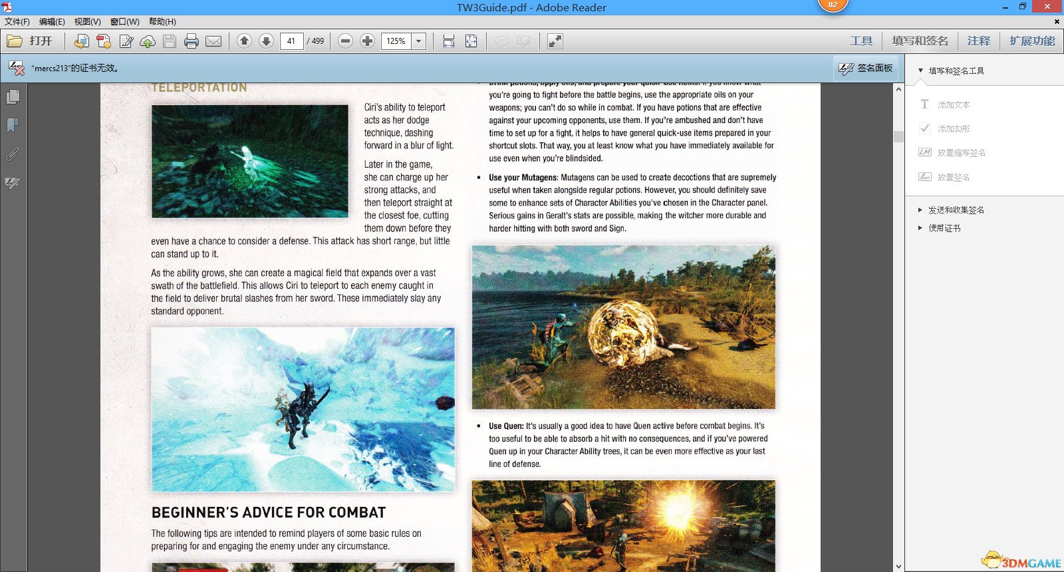The width and height of the screenshot is (1064, 572).
Task: Click the scrollbar up arrow
Action: point(898,89)
